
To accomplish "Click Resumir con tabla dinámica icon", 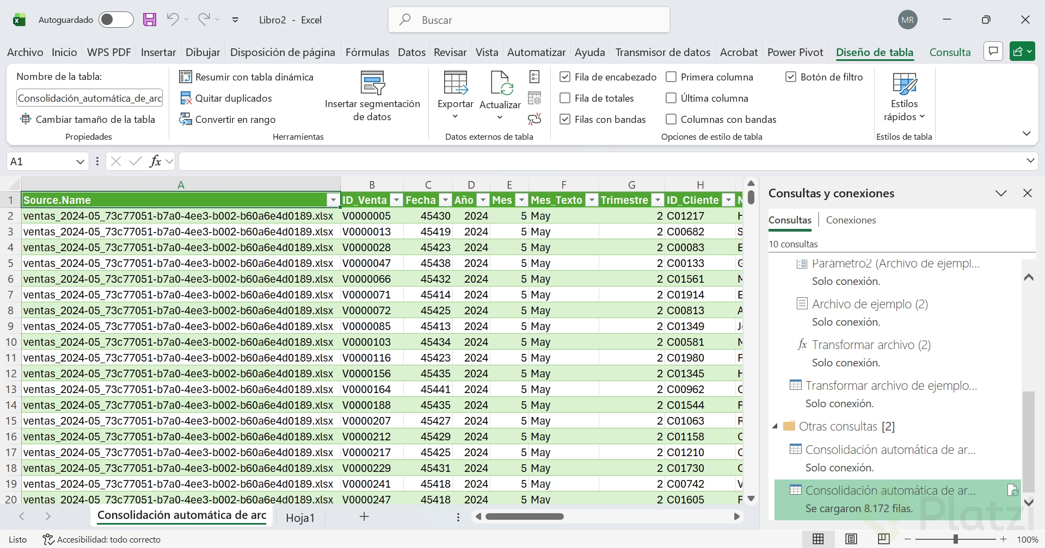I will point(186,77).
